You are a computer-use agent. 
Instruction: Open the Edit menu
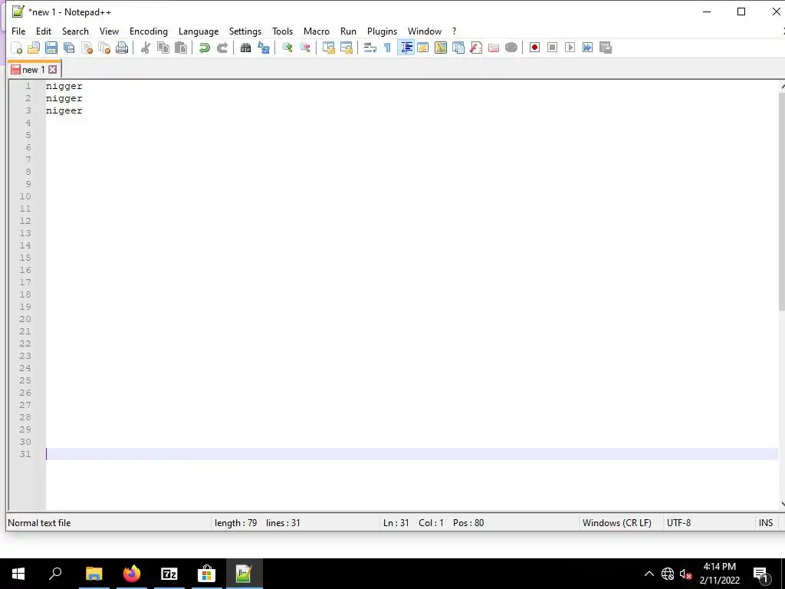tap(44, 31)
